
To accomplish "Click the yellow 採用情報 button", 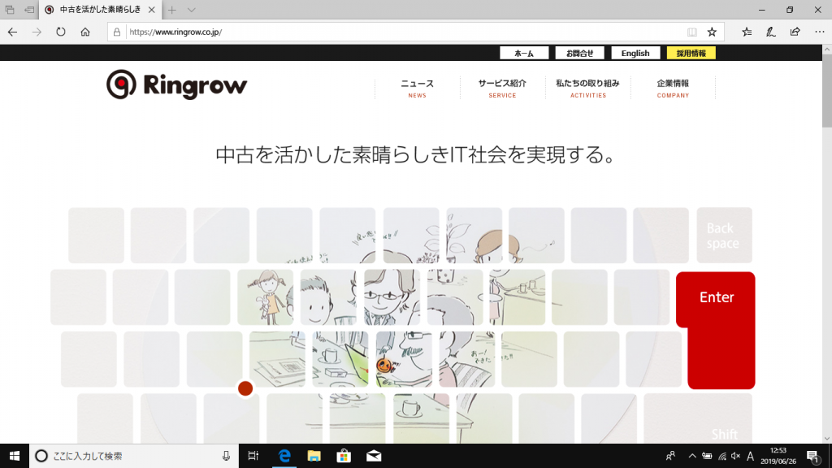I will coord(691,52).
